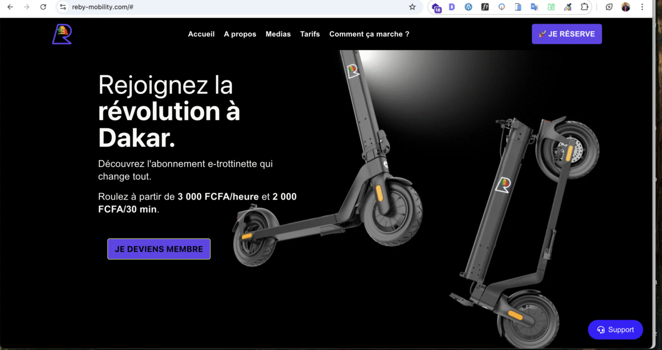Viewport: 662px width, 350px height.
Task: Open the fonts 'f?' extension icon
Action: [x=485, y=7]
